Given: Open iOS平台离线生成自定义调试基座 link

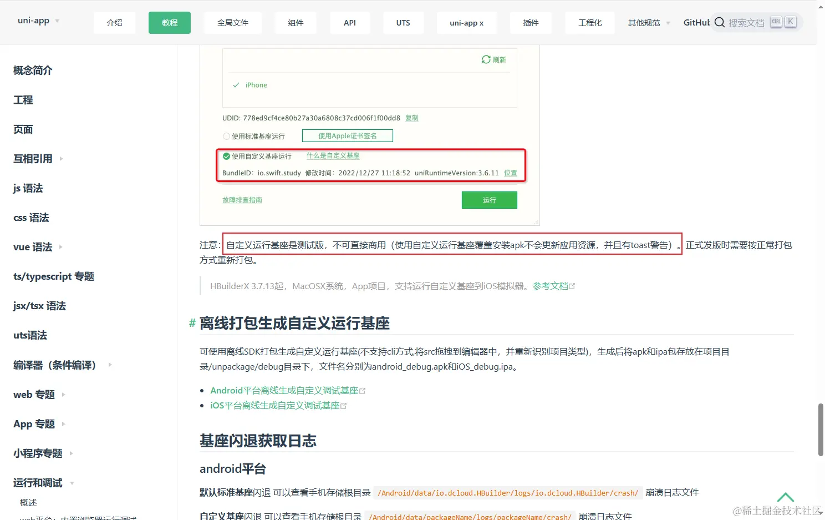Looking at the screenshot, I should 275,406.
